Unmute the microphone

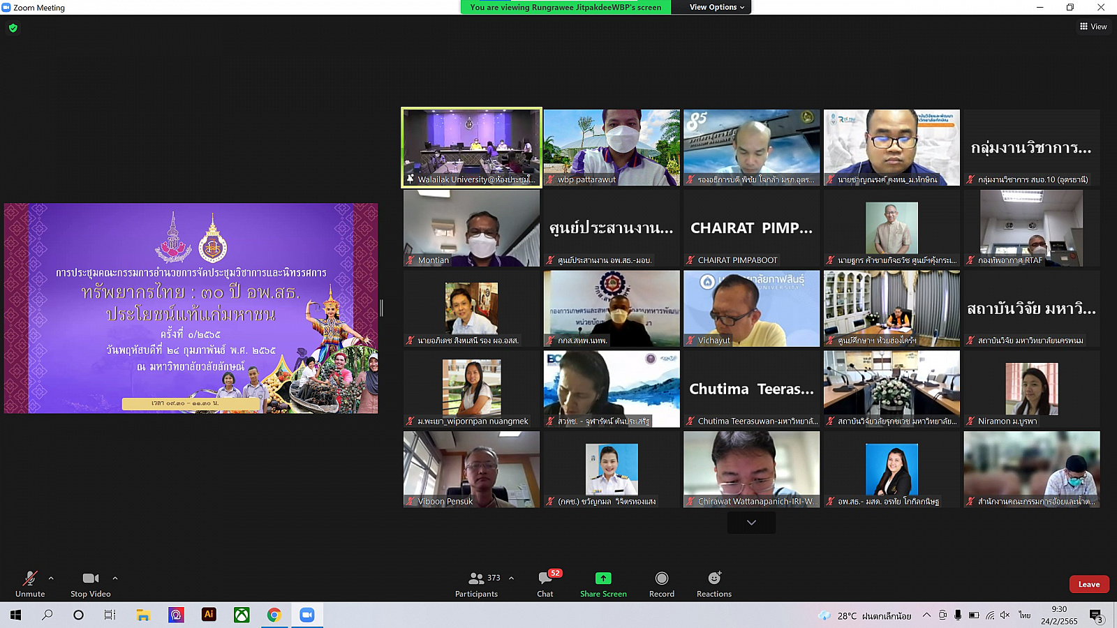coord(30,578)
